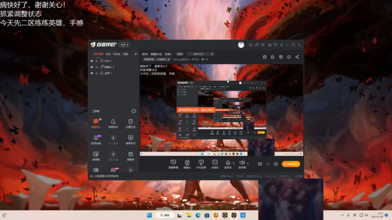Expand the speaker dropdown arrow
Viewport: 392px width, 220px height.
click(248, 163)
